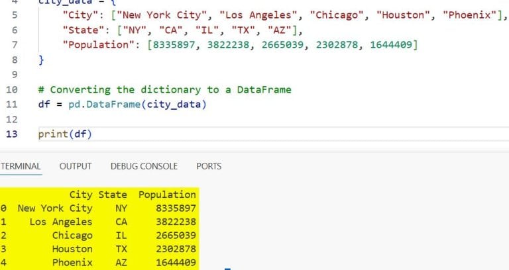Place cursor in print(df) statement
The height and width of the screenshot is (270, 509).
pyautogui.click(x=65, y=134)
